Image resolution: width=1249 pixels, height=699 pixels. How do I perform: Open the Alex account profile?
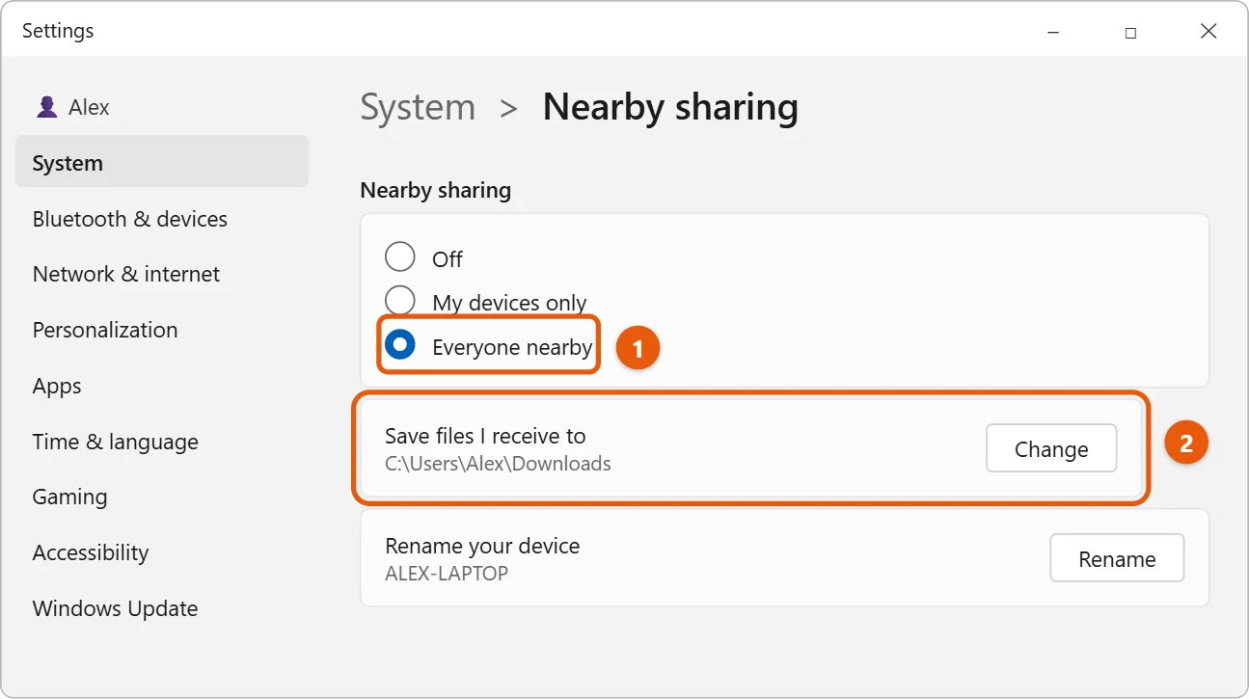click(73, 107)
